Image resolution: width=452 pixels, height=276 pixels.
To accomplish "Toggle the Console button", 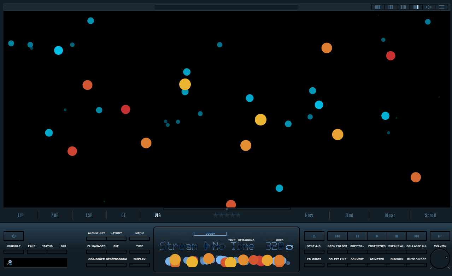I will [14, 252].
